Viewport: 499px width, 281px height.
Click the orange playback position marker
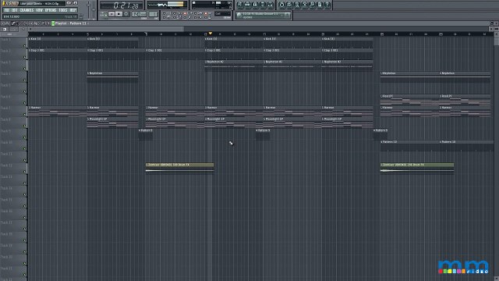[211, 34]
